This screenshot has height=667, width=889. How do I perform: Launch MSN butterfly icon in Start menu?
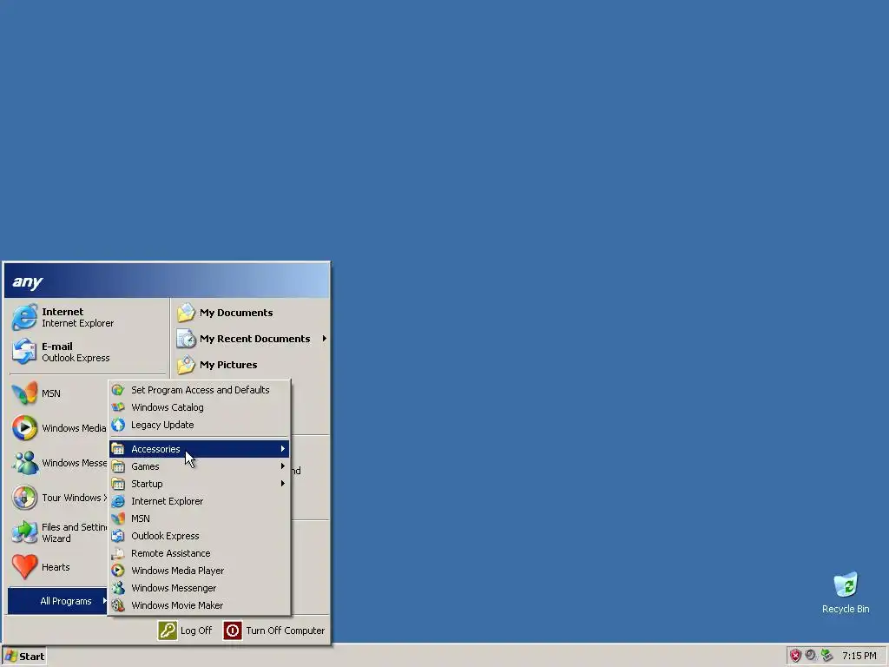23,393
